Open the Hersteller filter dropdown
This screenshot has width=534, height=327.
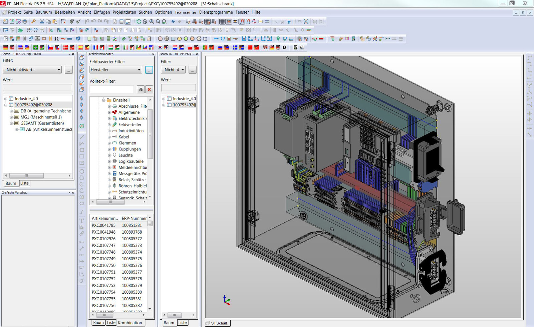click(139, 70)
